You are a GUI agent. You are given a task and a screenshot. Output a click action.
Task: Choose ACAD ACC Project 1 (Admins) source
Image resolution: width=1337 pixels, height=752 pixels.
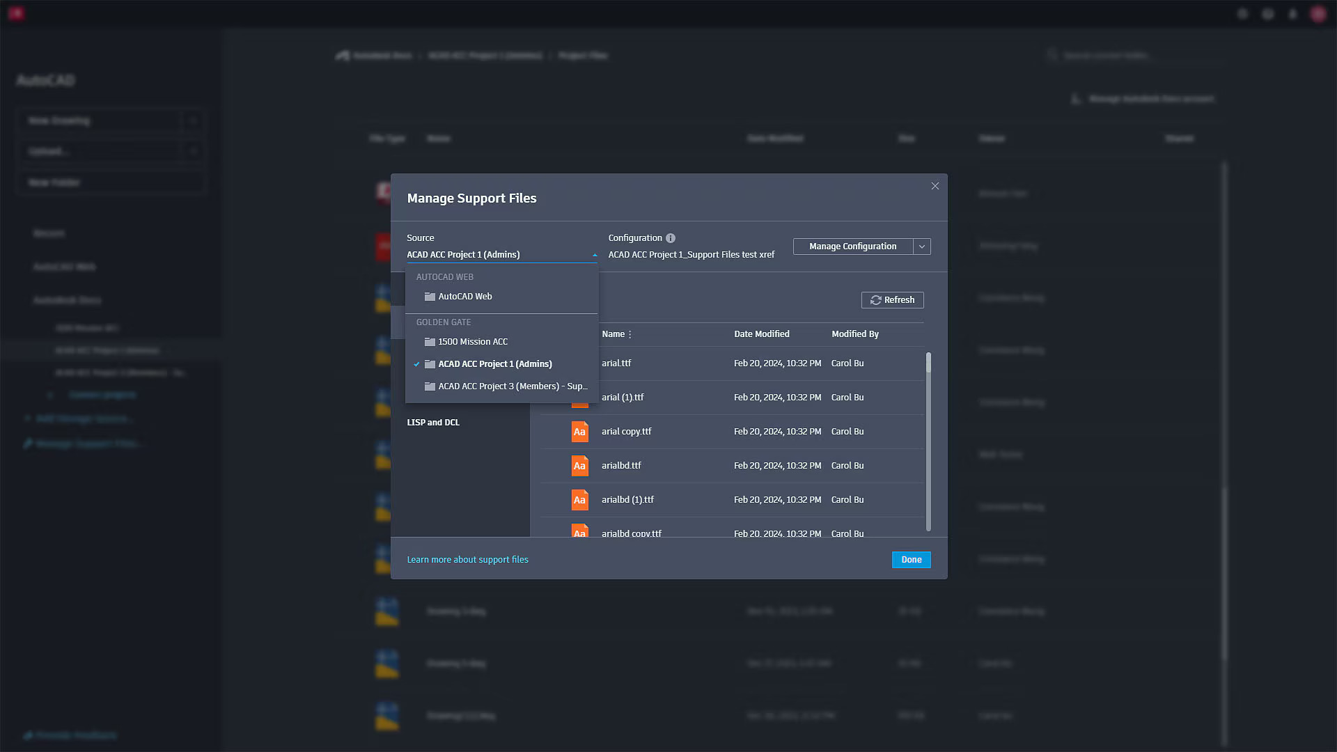[x=494, y=364]
